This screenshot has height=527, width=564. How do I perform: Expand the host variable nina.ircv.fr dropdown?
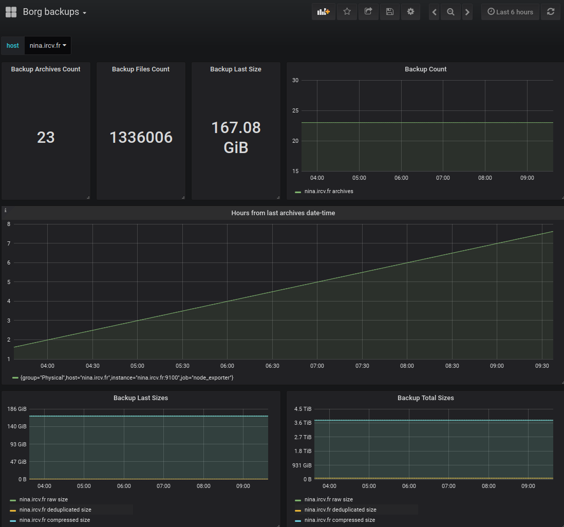(x=48, y=46)
